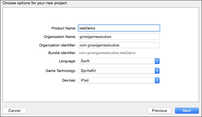Click the "Organization Name:" label

point(60,37)
